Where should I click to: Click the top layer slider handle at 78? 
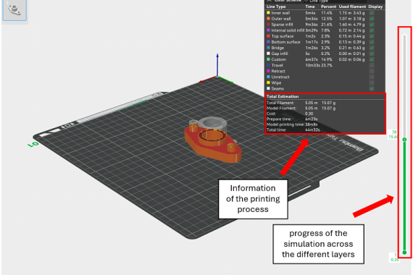click(404, 140)
